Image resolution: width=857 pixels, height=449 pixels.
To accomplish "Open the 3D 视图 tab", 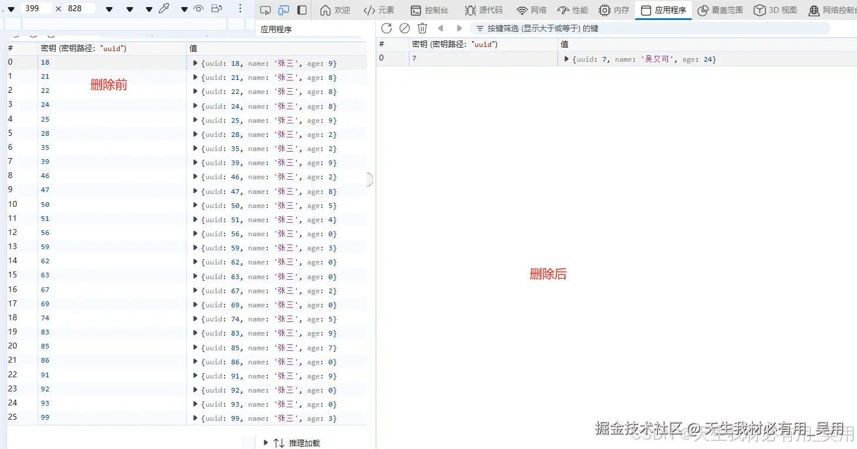I will click(775, 10).
